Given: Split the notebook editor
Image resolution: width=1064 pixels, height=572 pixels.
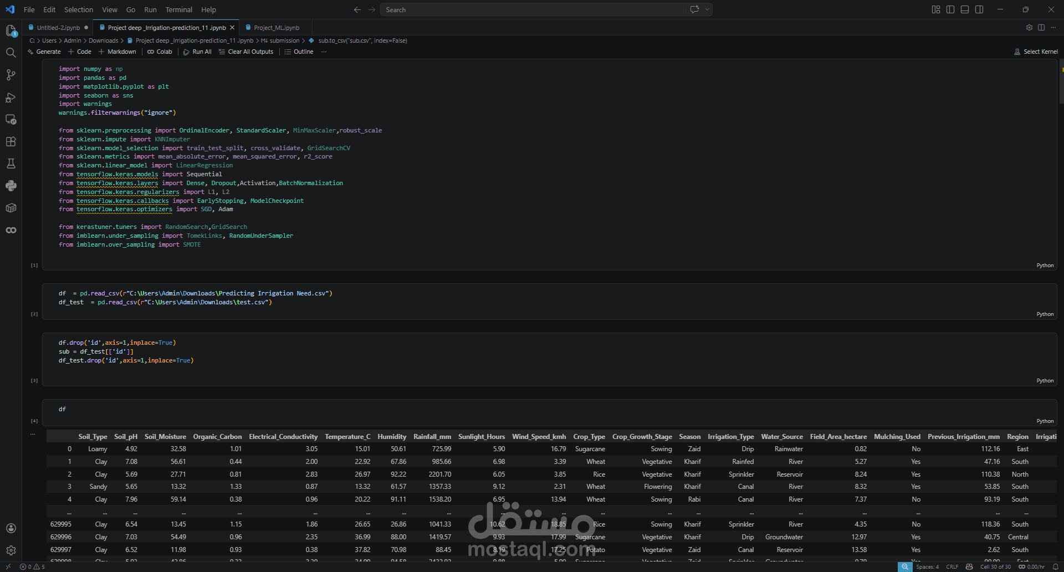Looking at the screenshot, I should [x=1041, y=27].
